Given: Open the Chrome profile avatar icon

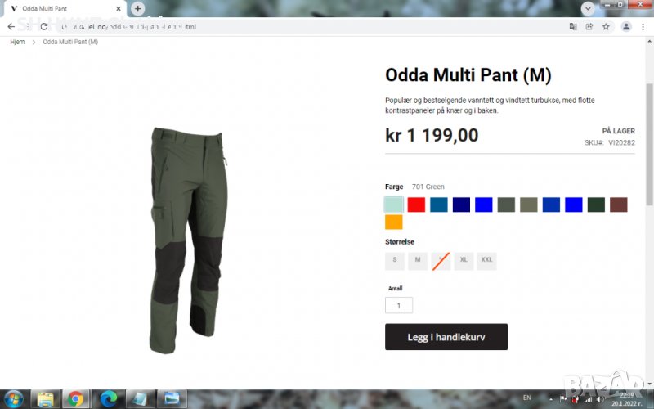Looking at the screenshot, I should (x=626, y=27).
